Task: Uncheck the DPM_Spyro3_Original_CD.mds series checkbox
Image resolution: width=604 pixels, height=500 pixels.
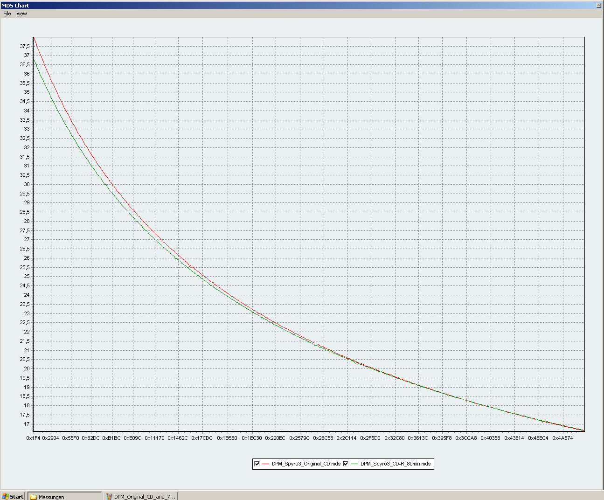Action: tap(257, 464)
